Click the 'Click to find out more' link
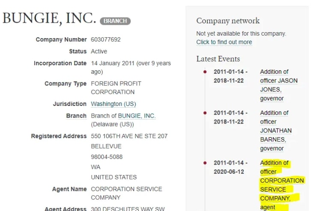This screenshot has height=211, width=311. coord(224,42)
